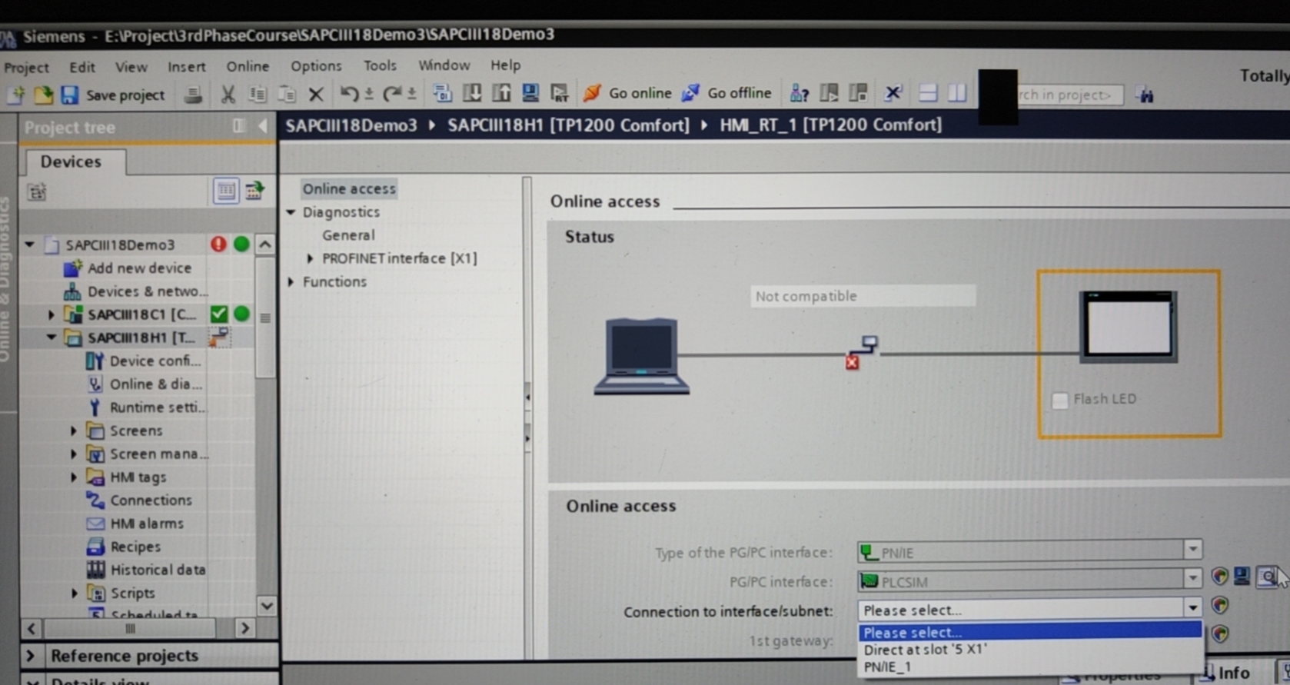
Task: Save the project with the floppy disk icon
Action: 69,95
